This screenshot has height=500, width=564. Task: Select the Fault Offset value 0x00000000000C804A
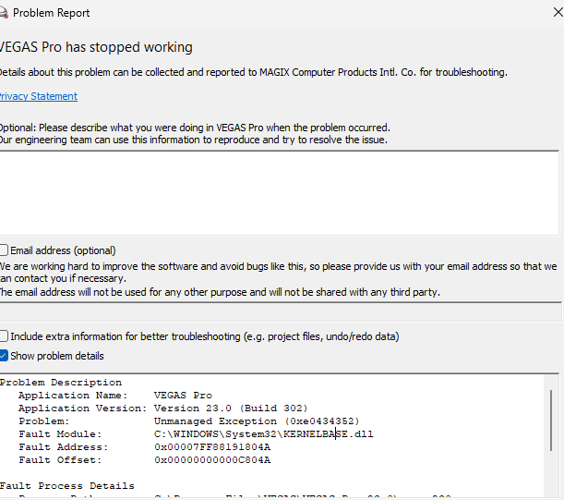(212, 460)
